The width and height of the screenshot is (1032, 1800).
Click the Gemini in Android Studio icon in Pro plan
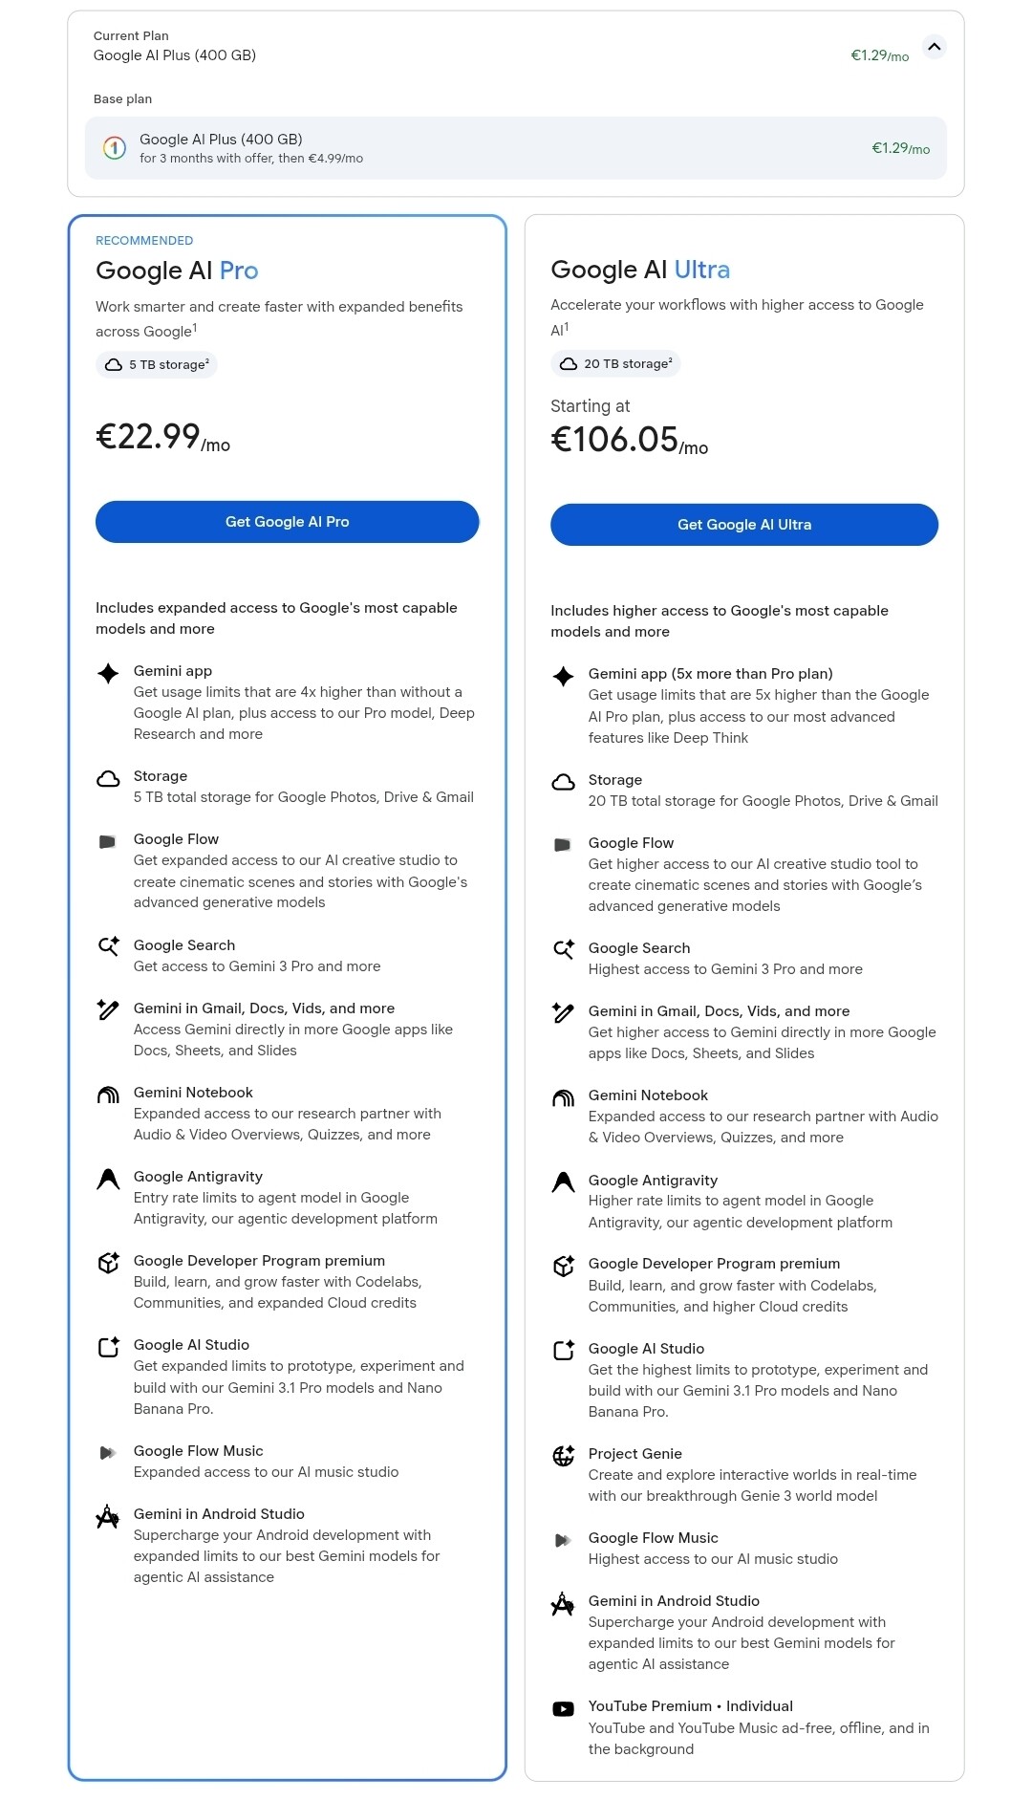tap(108, 1516)
